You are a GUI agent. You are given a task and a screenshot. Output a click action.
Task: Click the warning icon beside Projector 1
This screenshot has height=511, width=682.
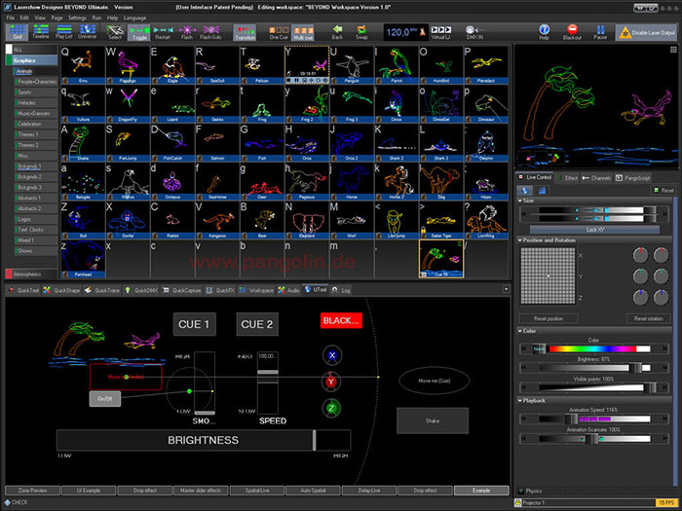point(518,503)
